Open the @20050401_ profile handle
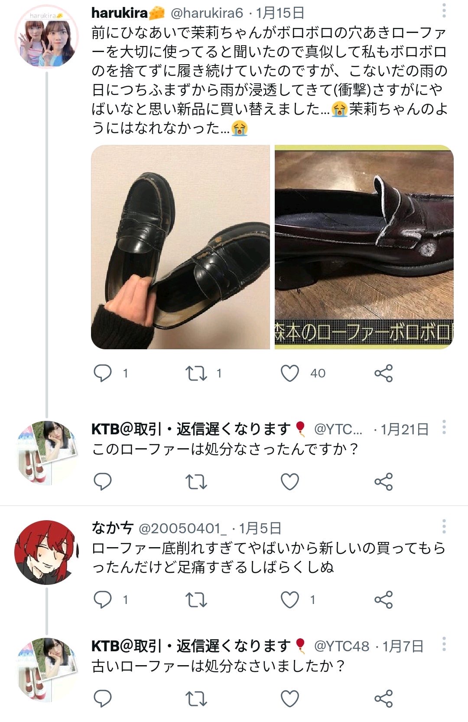Viewport: 468px width, 722px height. [x=182, y=528]
